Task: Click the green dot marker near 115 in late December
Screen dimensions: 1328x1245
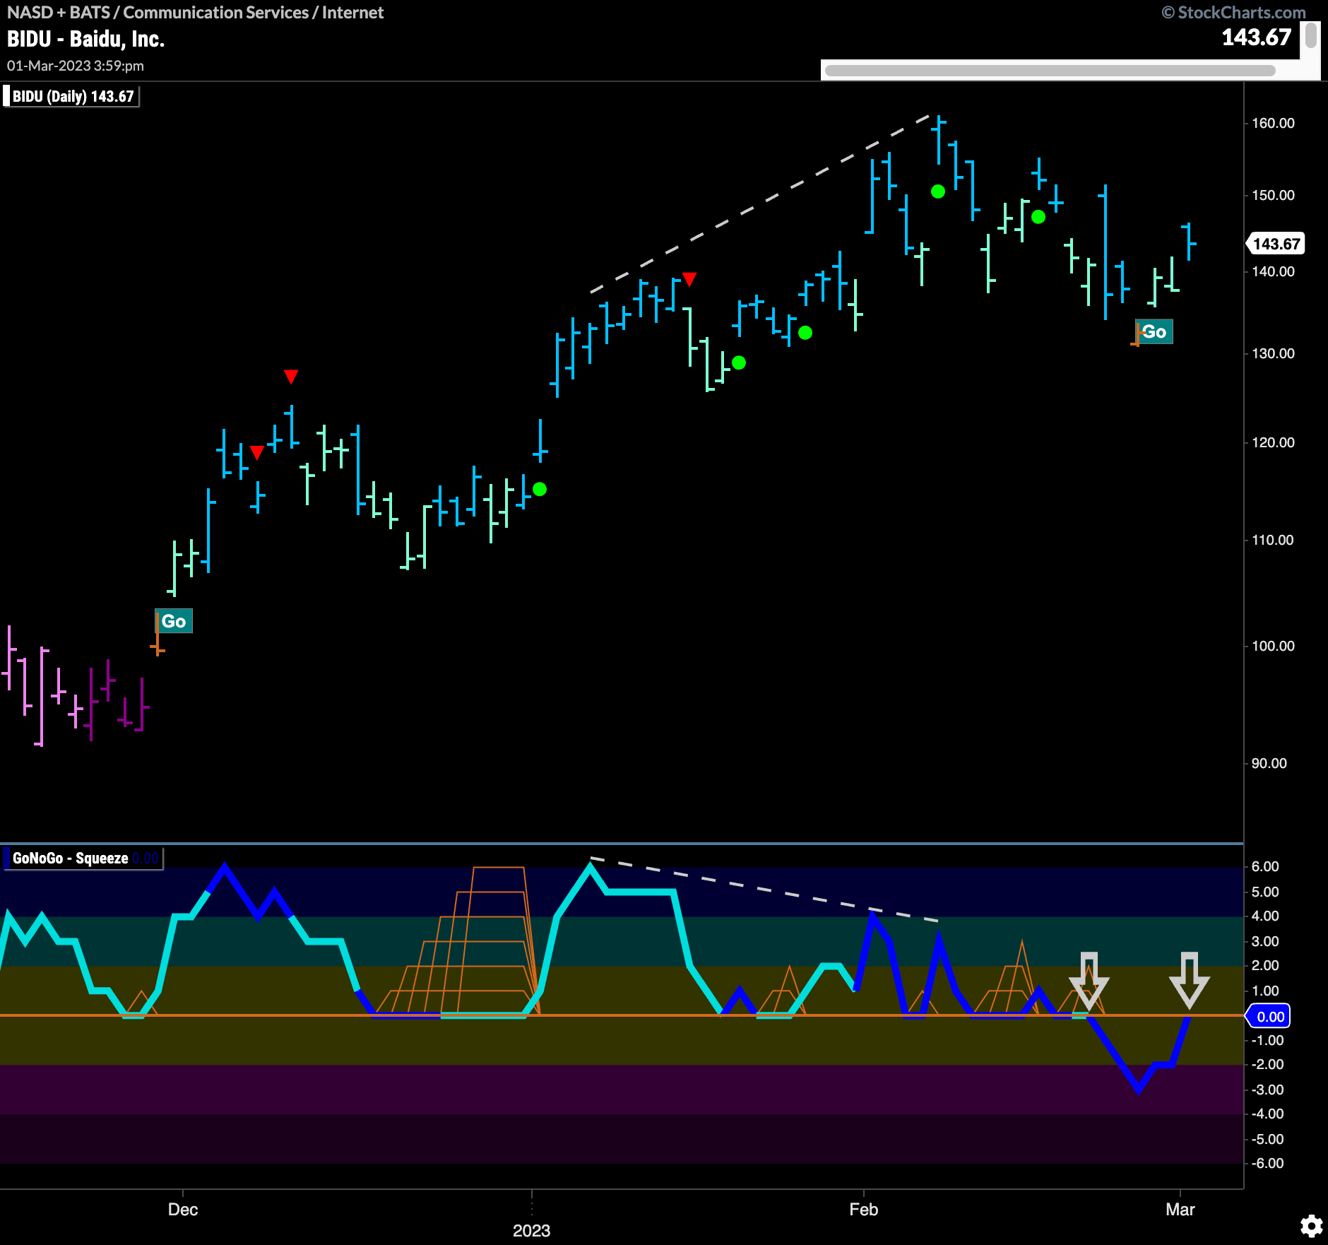Action: (540, 489)
